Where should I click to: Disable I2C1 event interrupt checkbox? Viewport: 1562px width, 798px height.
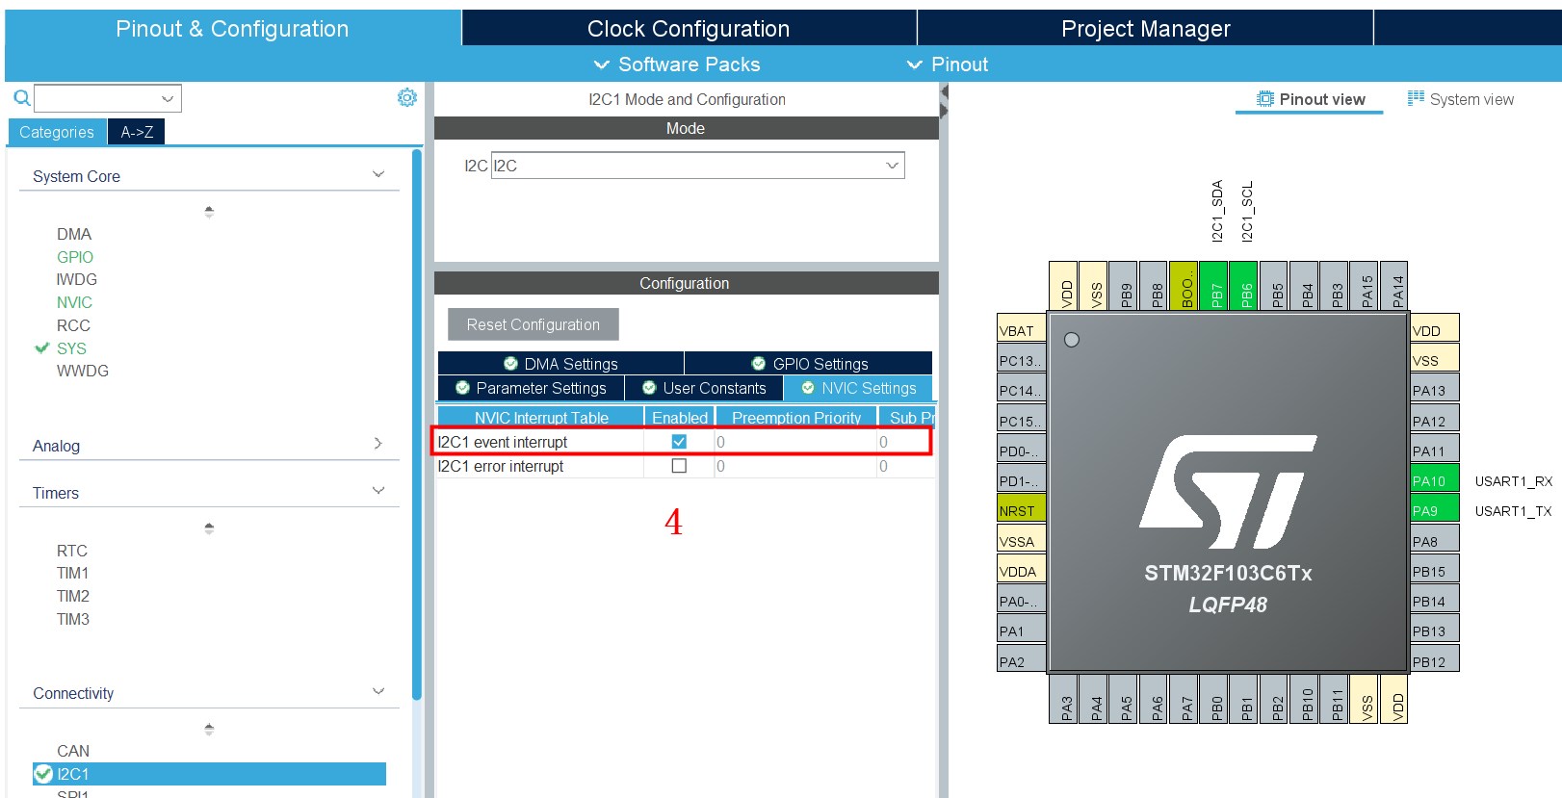(x=679, y=441)
